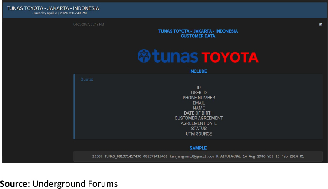This screenshot has height=189, width=328.
Task: Click the SAMPLE heading
Action: pyautogui.click(x=198, y=148)
